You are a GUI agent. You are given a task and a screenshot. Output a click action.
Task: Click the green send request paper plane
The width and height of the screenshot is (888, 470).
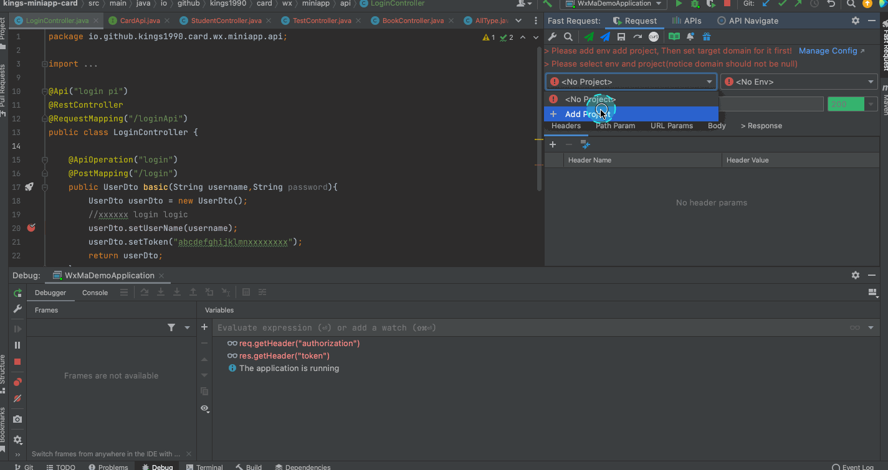point(588,37)
